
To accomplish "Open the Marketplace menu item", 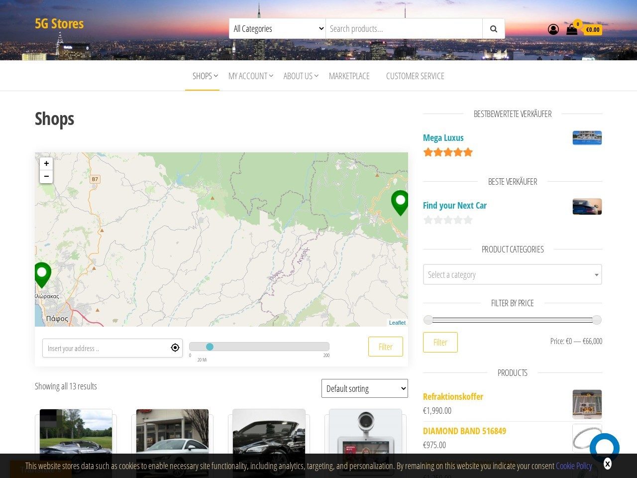I will click(x=349, y=76).
